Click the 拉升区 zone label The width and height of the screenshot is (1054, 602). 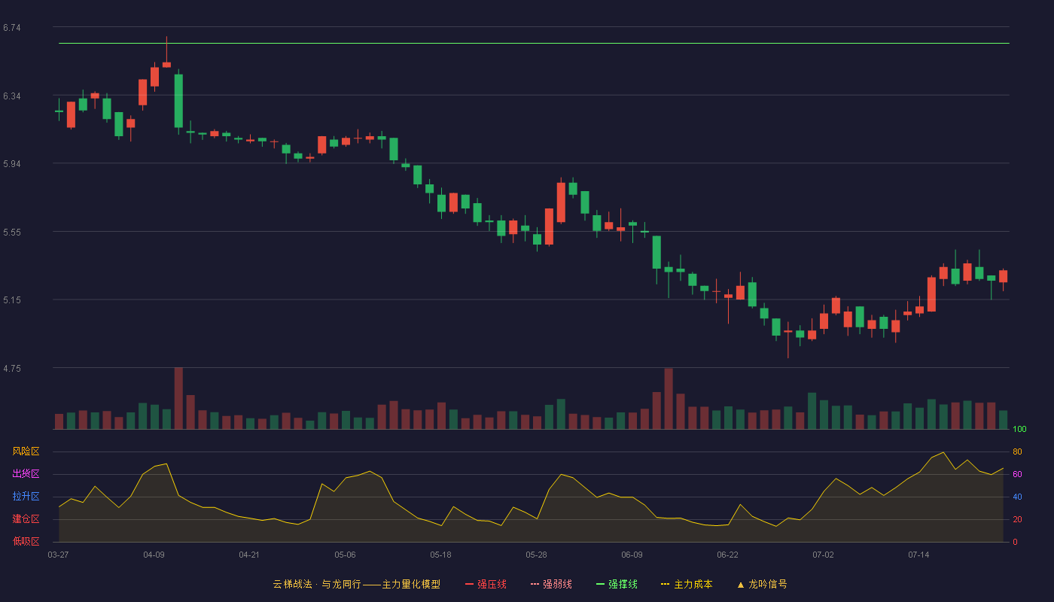(26, 497)
